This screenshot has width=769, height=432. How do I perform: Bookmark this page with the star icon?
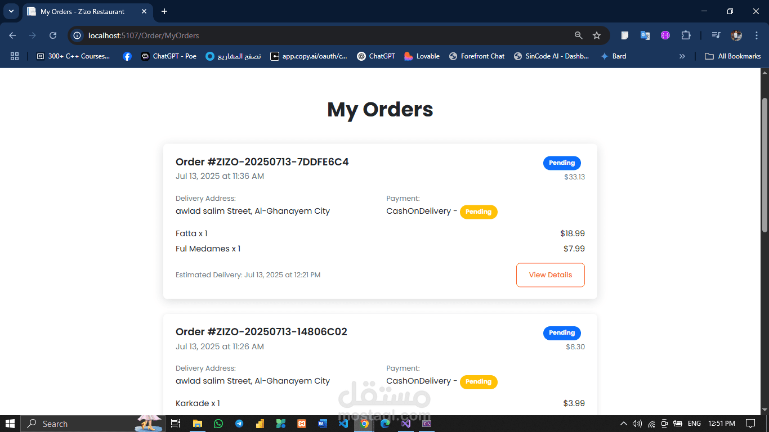597,35
